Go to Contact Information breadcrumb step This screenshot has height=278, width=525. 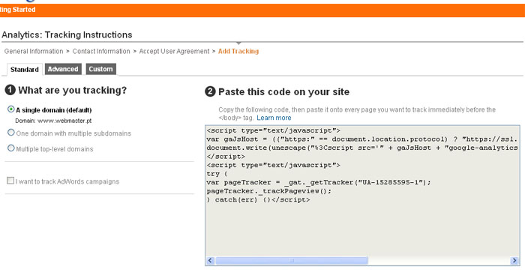[x=101, y=51]
